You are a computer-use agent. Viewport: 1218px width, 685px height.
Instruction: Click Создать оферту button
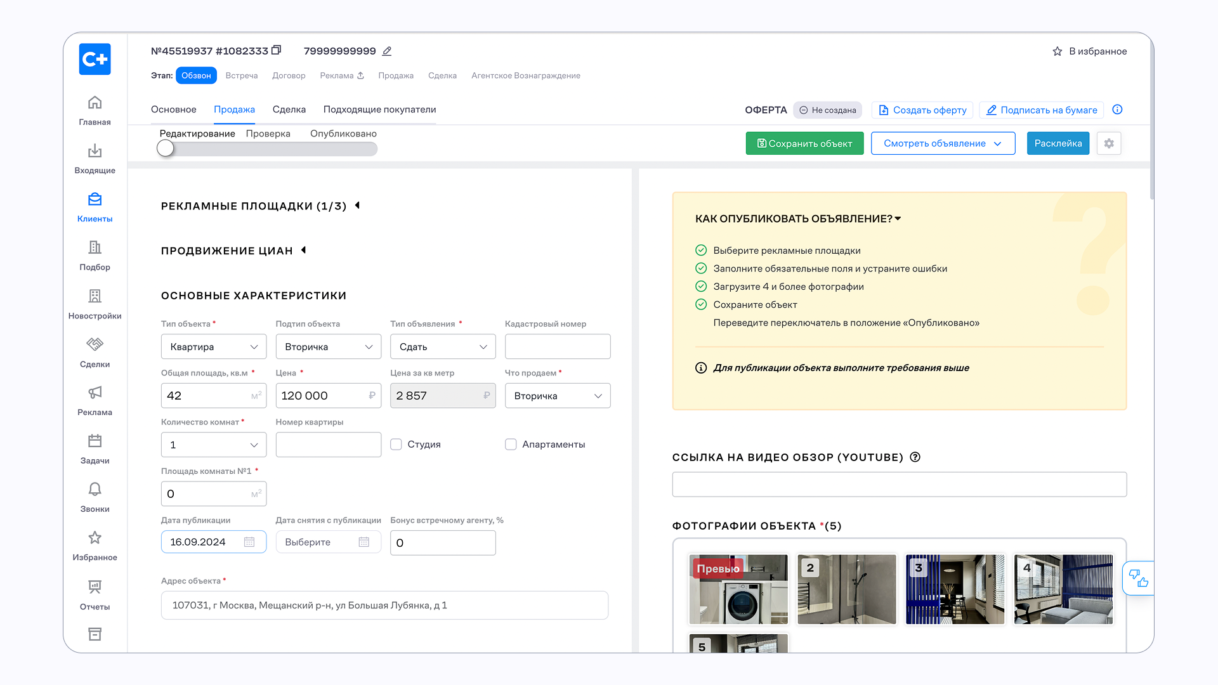point(922,110)
